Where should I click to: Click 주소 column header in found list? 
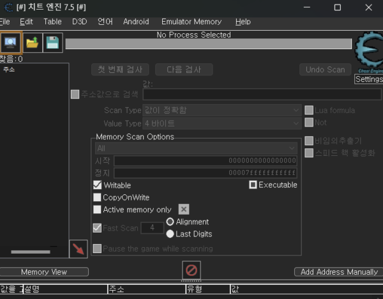(x=9, y=70)
